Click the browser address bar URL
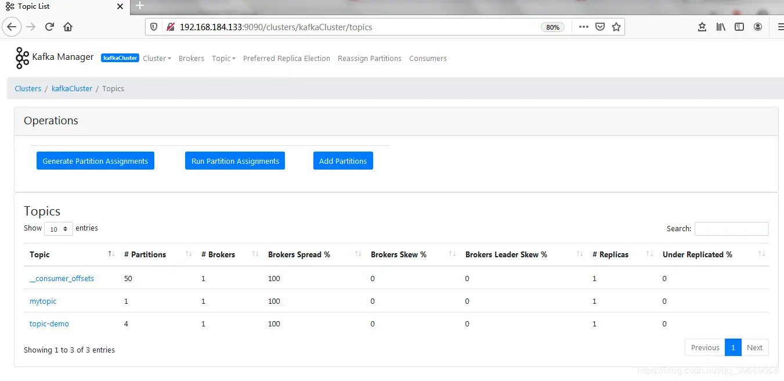 276,27
